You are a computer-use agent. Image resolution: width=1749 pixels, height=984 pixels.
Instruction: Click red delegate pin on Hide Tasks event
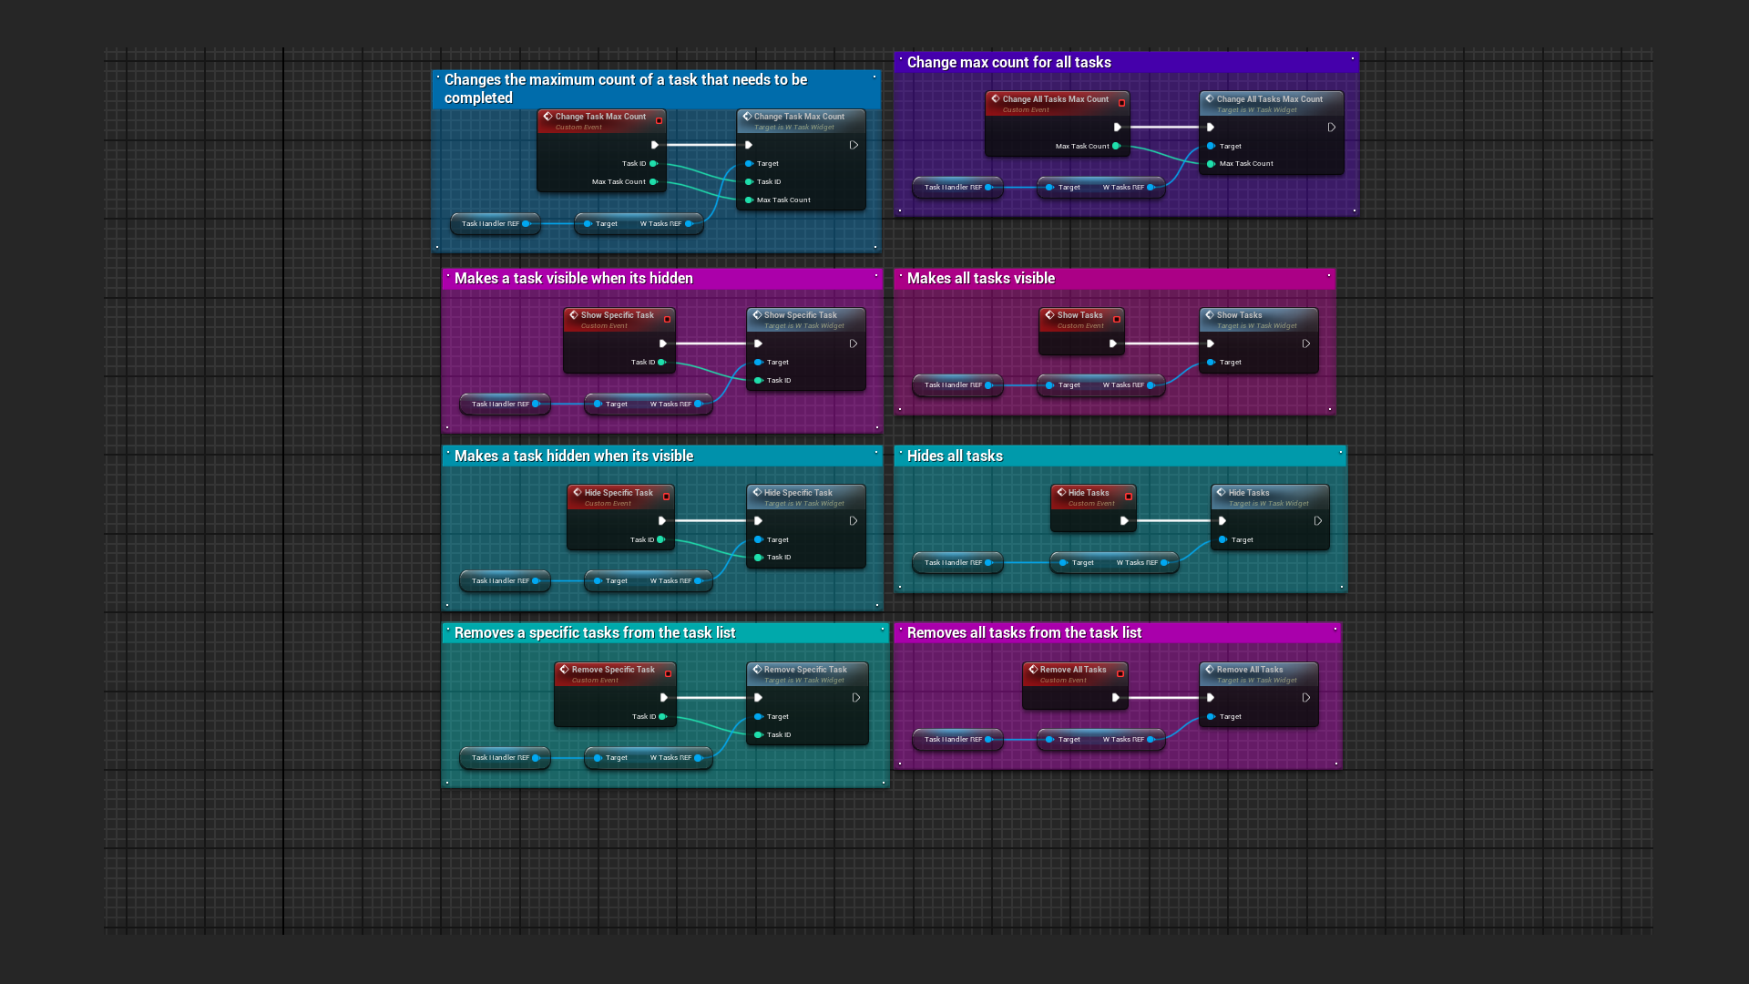point(1129,497)
